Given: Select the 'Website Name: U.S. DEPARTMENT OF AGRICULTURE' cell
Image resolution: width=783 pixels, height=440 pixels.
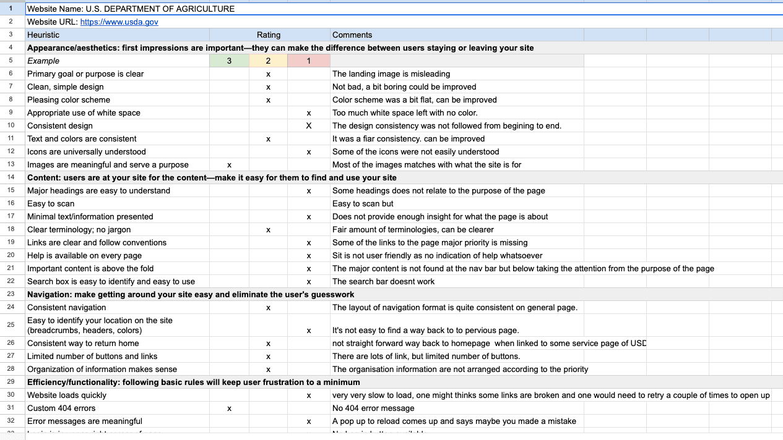Looking at the screenshot, I should click(404, 9).
